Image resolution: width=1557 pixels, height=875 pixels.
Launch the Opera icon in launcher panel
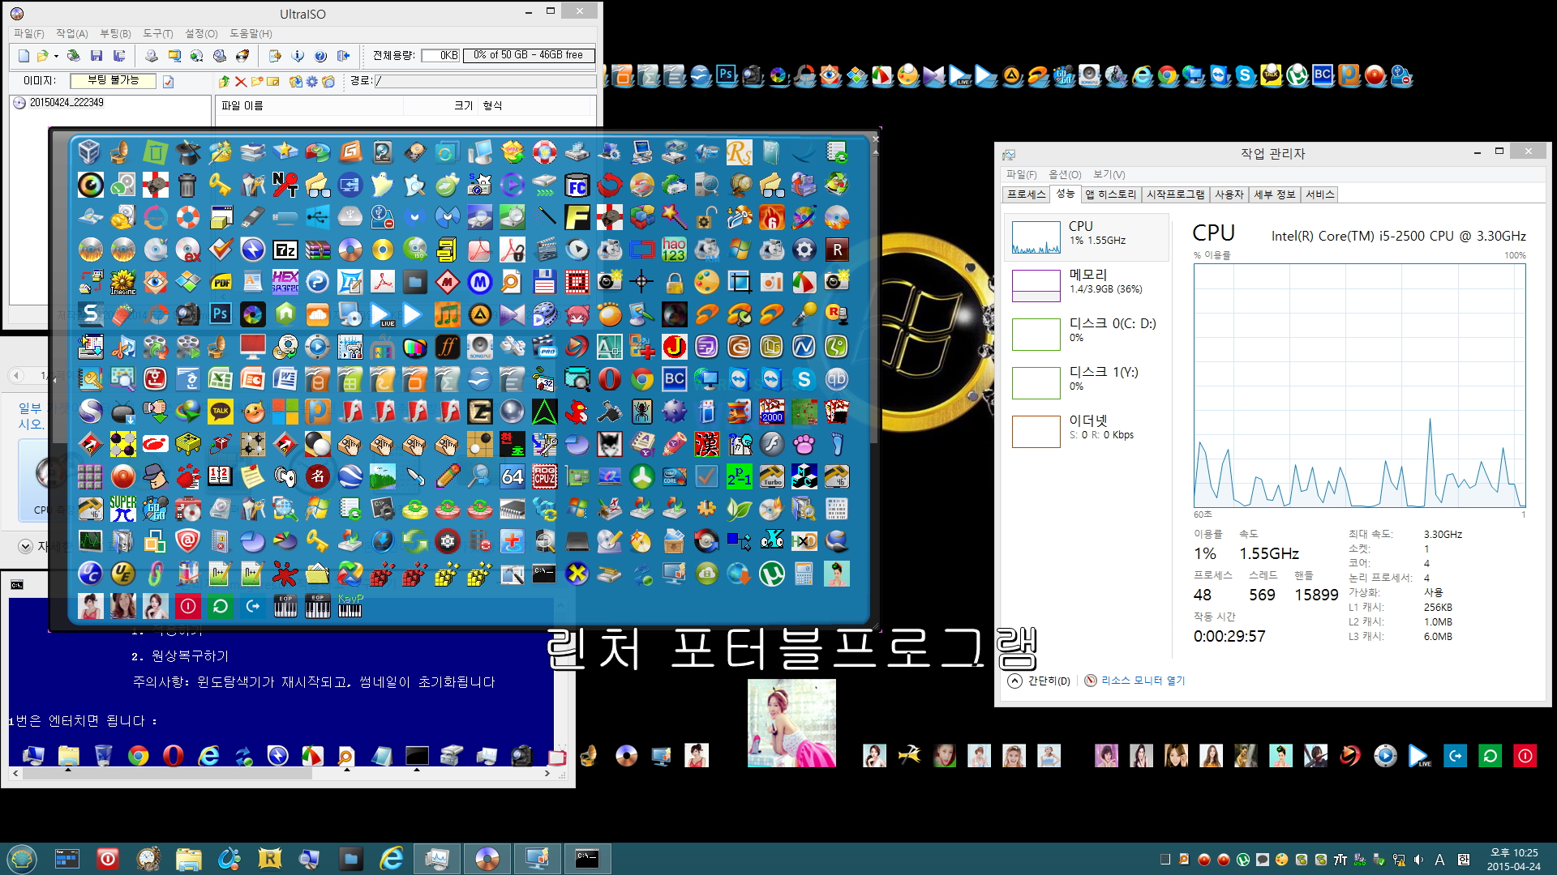pos(609,378)
